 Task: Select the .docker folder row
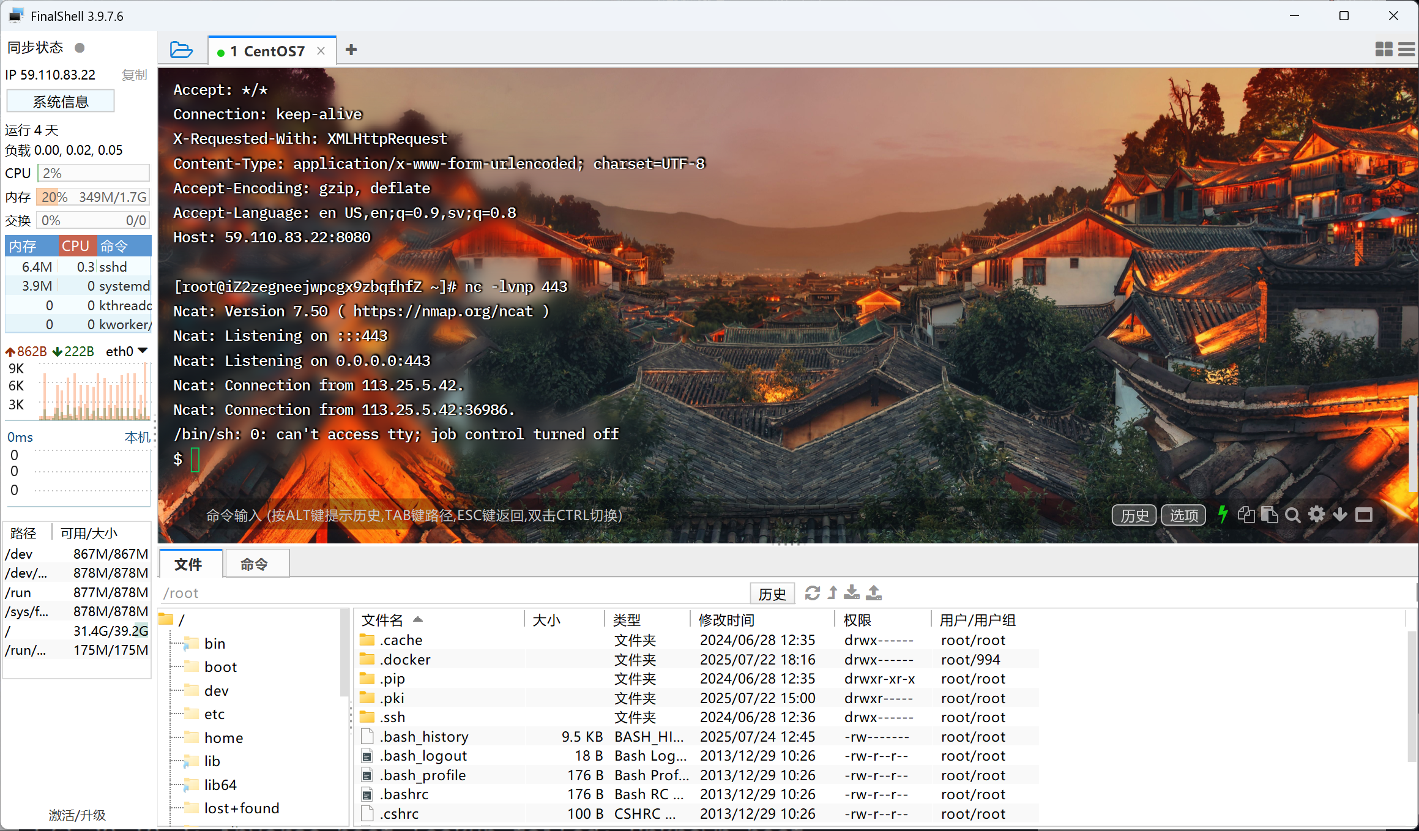pyautogui.click(x=698, y=660)
